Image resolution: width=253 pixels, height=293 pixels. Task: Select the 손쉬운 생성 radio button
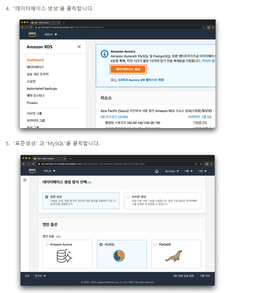pos(128,197)
